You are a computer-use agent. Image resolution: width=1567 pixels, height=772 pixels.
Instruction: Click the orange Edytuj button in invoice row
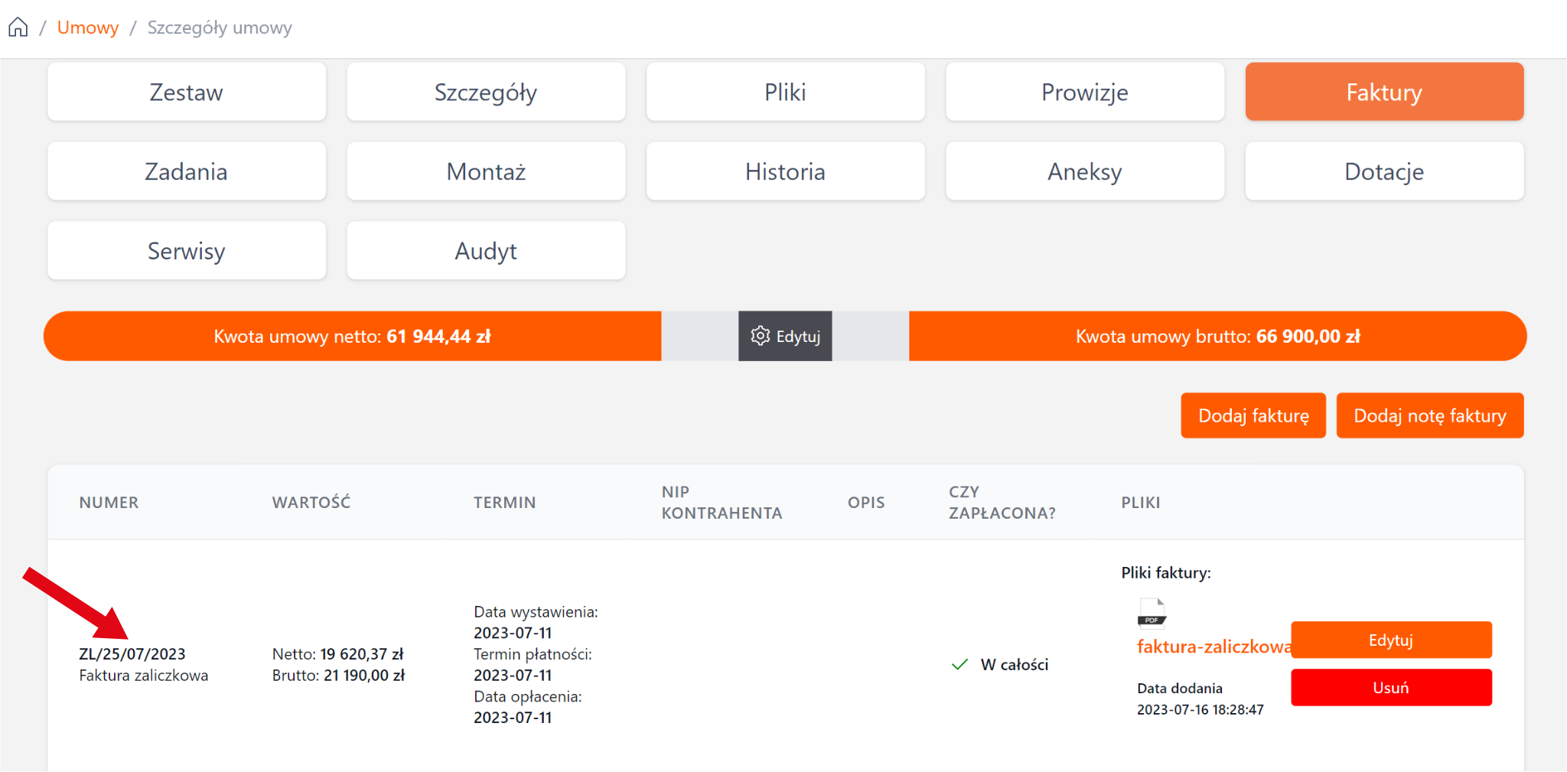(1391, 640)
